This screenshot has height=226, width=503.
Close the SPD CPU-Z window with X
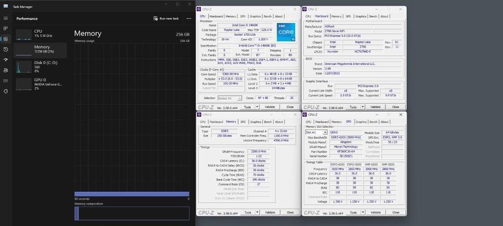(x=401, y=115)
